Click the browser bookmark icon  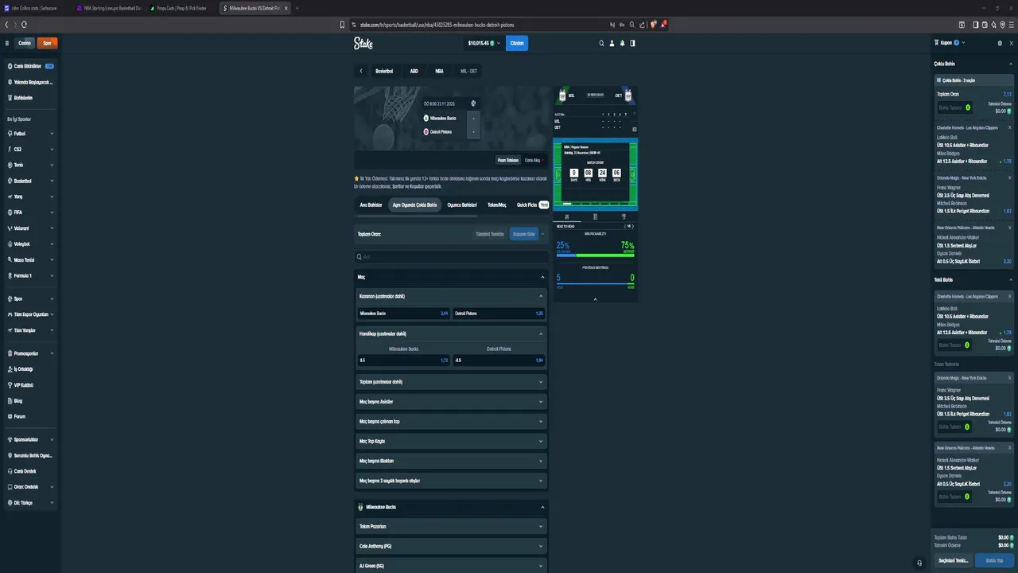342,25
